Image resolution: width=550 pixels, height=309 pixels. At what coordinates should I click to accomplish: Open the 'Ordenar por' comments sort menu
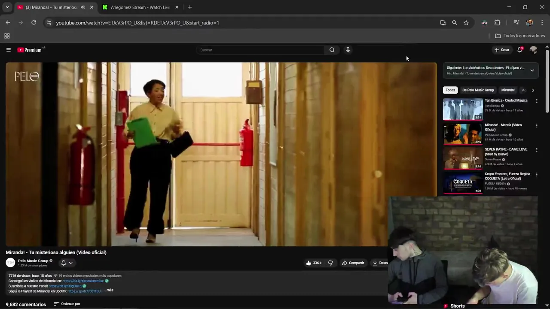click(67, 304)
